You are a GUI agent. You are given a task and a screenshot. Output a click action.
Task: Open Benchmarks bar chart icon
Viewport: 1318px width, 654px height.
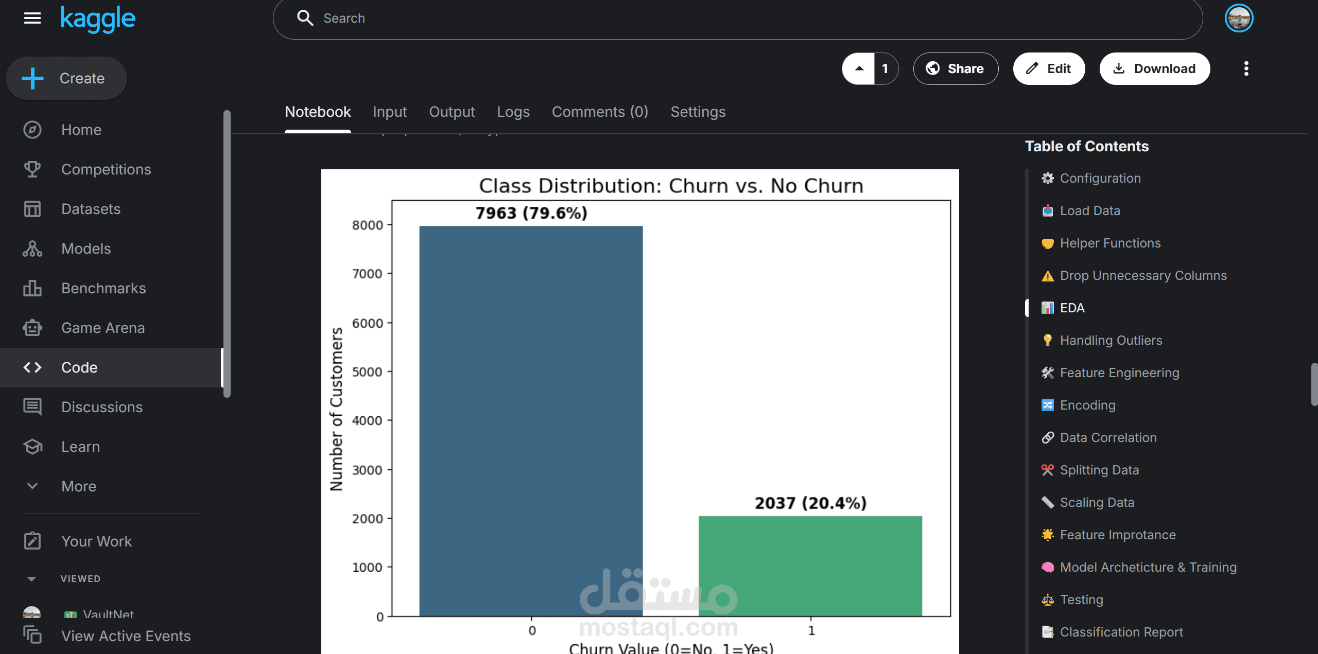(32, 288)
